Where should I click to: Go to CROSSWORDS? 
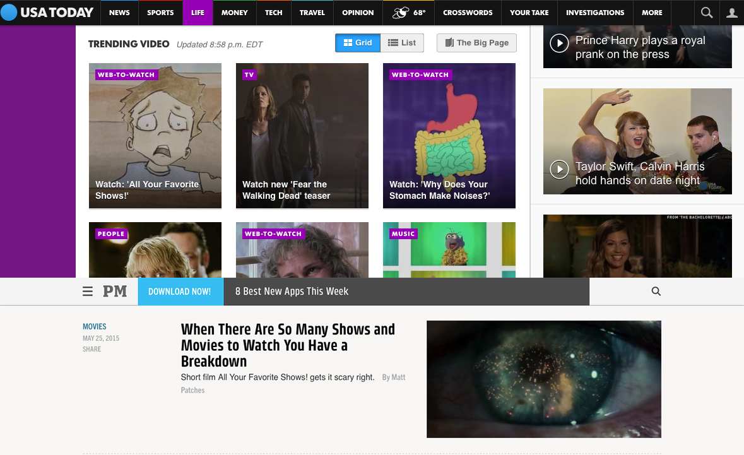468,13
